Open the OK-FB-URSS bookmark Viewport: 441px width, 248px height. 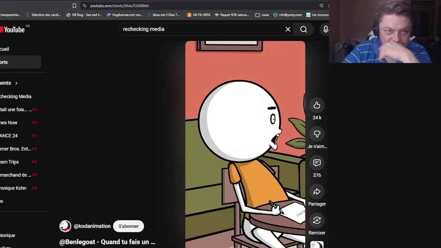pyautogui.click(x=199, y=15)
